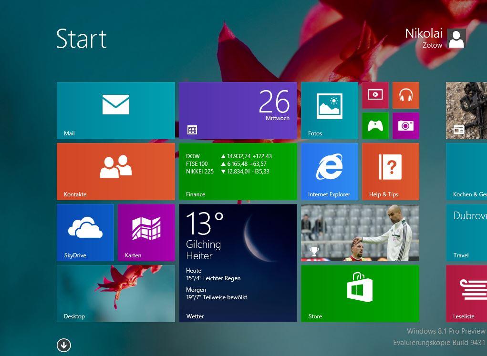Switch to the Desktop tile
Screen dimensions: 487x356
(115, 293)
